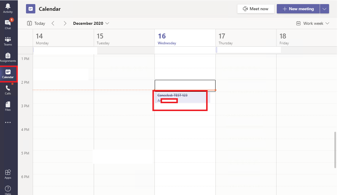Open the Apps store

pyautogui.click(x=8, y=174)
